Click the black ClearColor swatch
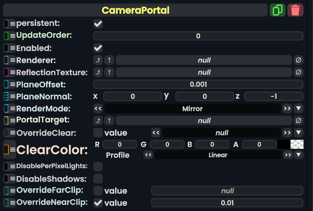The width and height of the screenshot is (313, 211). point(283,144)
